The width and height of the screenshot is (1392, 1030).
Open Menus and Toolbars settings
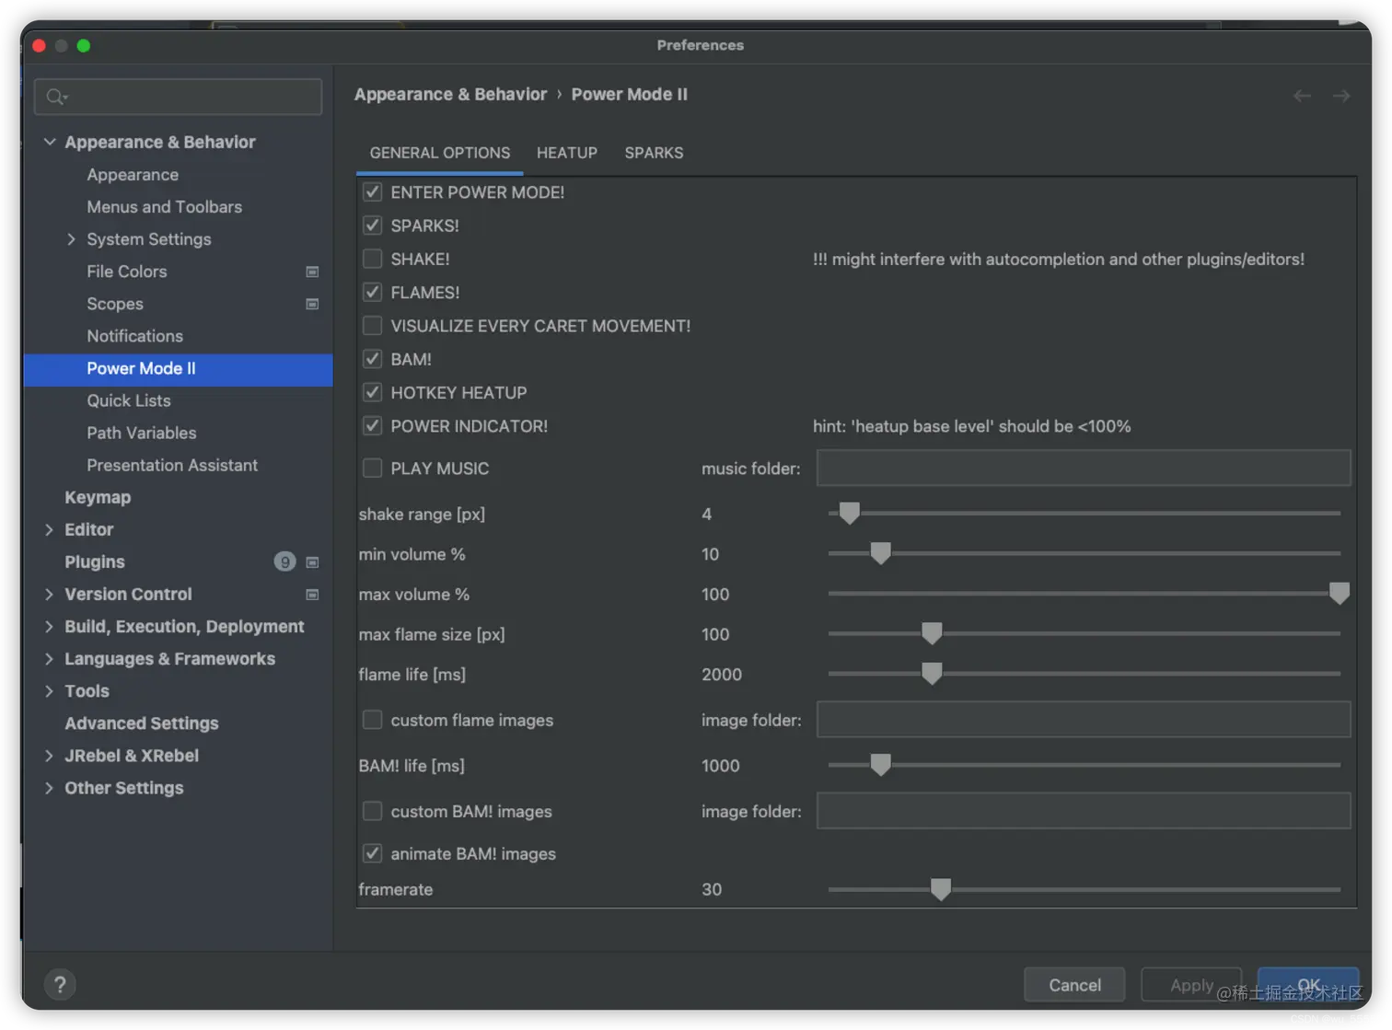point(164,207)
